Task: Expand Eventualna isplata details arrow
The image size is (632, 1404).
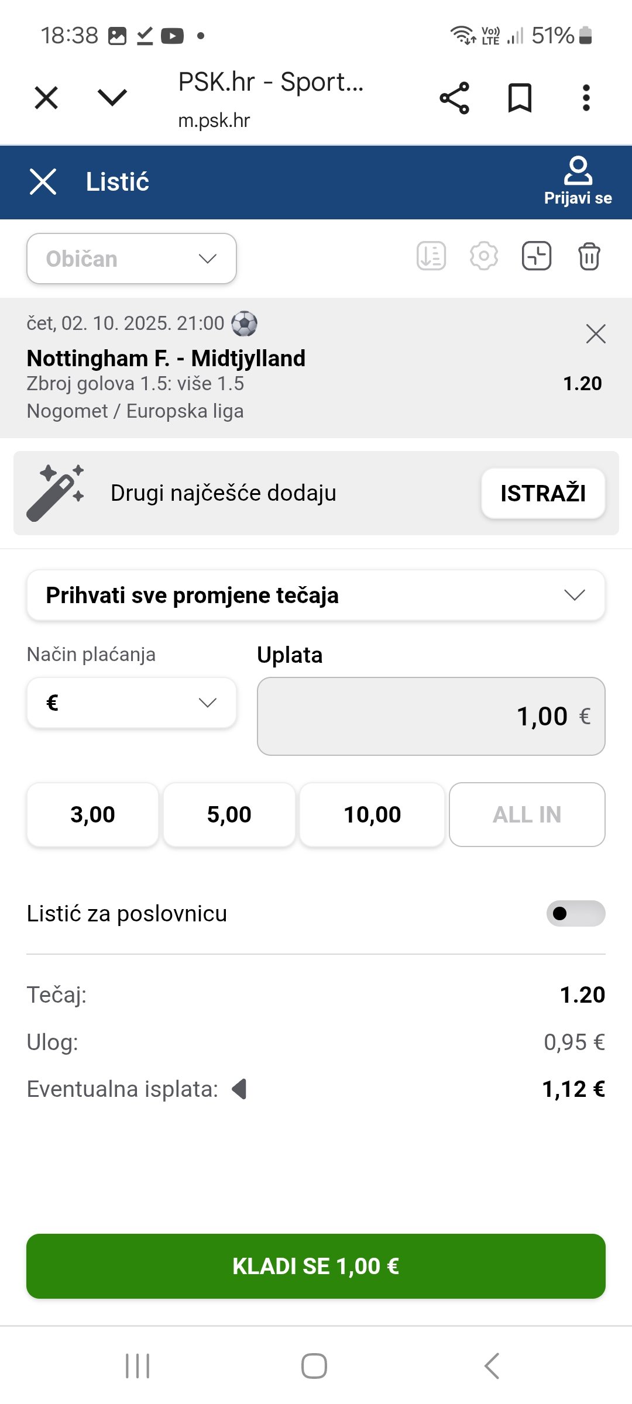Action: (x=239, y=1089)
